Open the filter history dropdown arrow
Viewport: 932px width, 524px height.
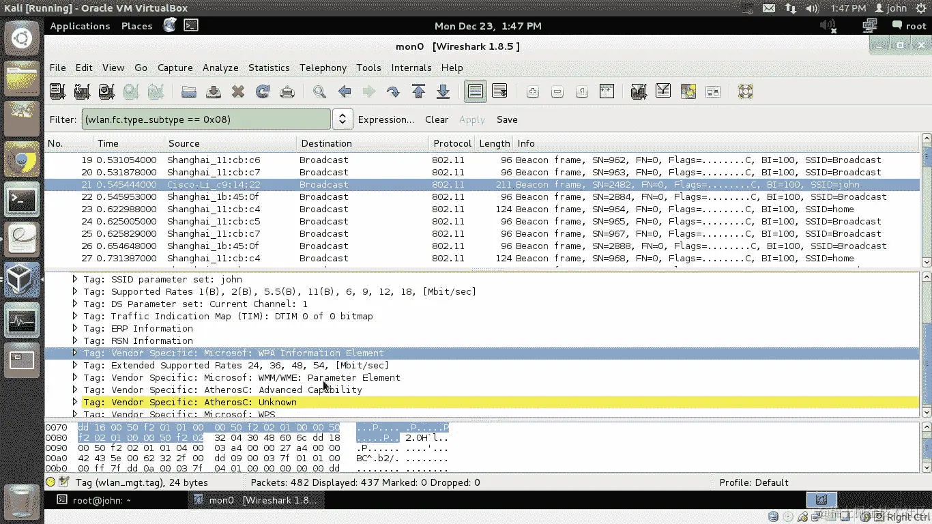(x=343, y=119)
